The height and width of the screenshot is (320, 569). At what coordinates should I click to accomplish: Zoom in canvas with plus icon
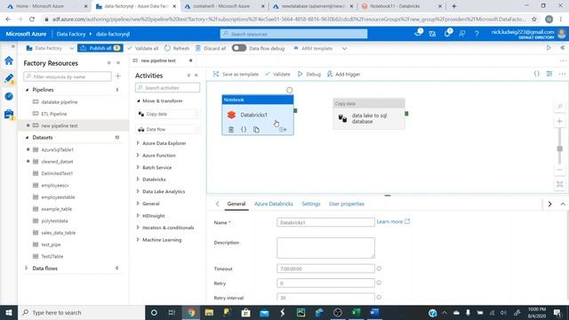coord(559,121)
